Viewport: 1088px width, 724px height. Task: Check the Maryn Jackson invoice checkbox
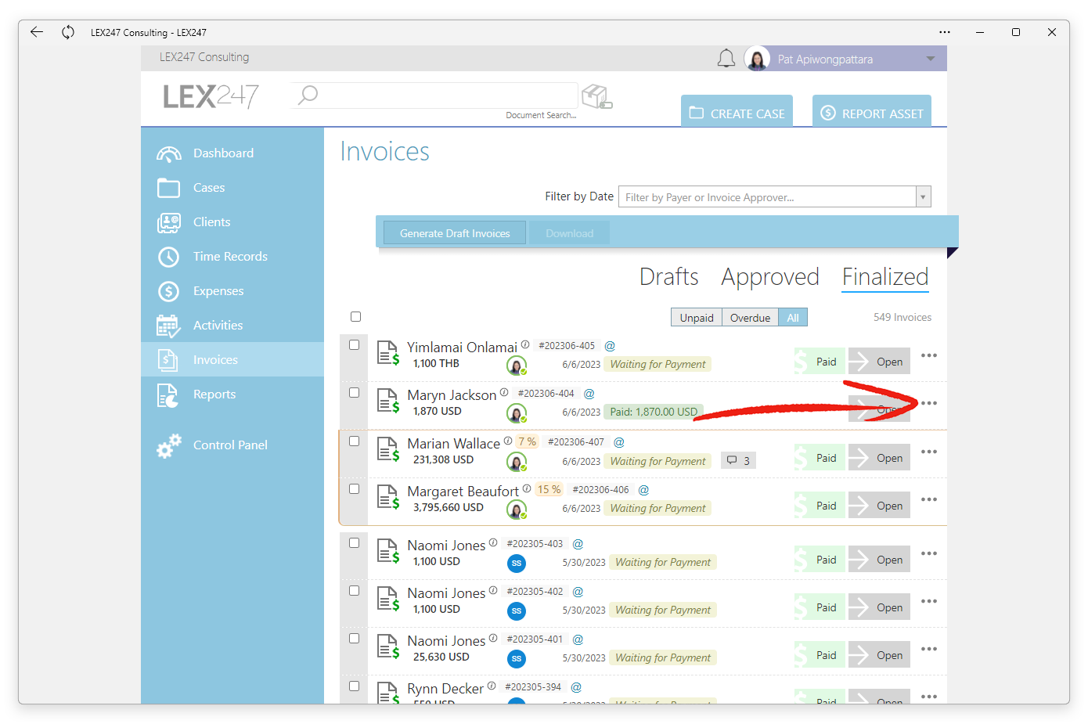pos(355,393)
